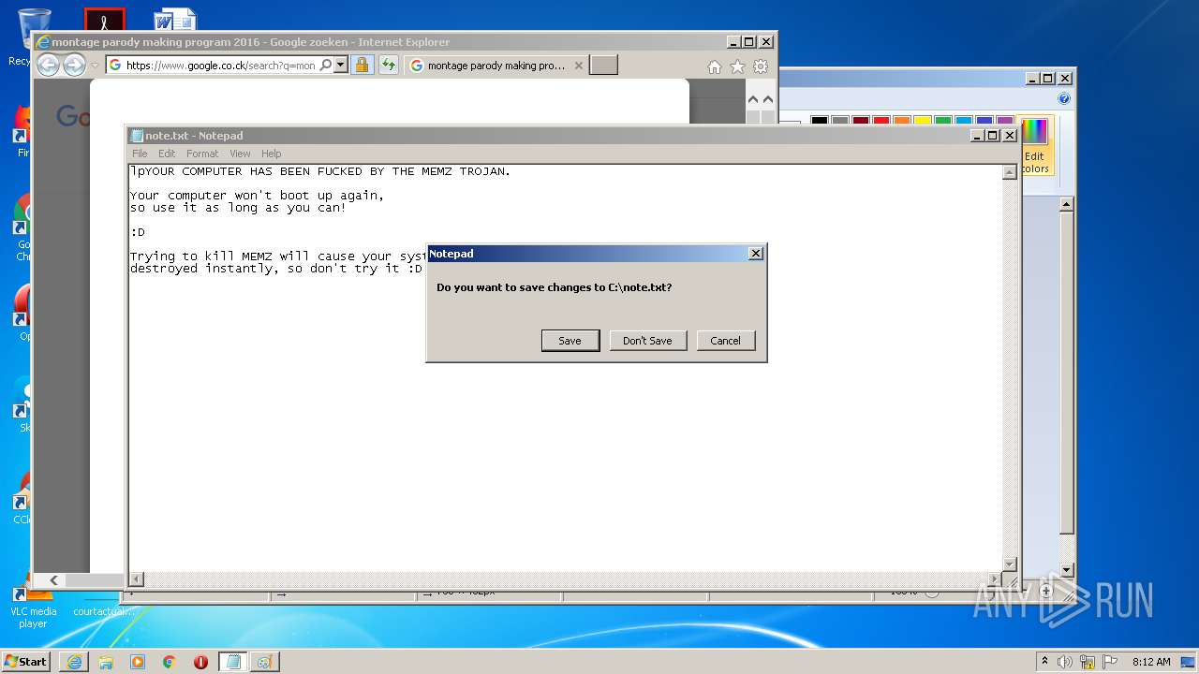Screen dimensions: 1199x674
Task: Click Notepad horizontal scrollbar left arrow
Action: point(136,579)
